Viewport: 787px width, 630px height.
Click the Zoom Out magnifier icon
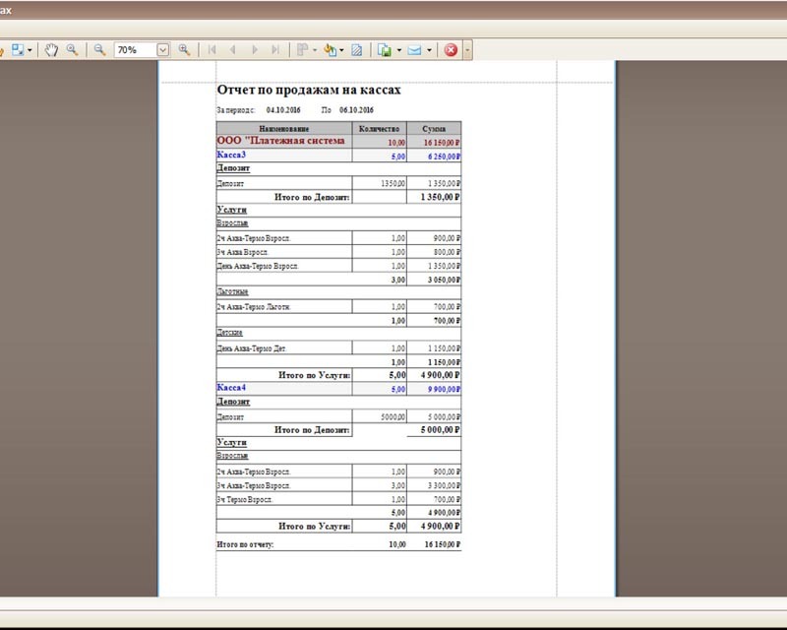pyautogui.click(x=99, y=49)
